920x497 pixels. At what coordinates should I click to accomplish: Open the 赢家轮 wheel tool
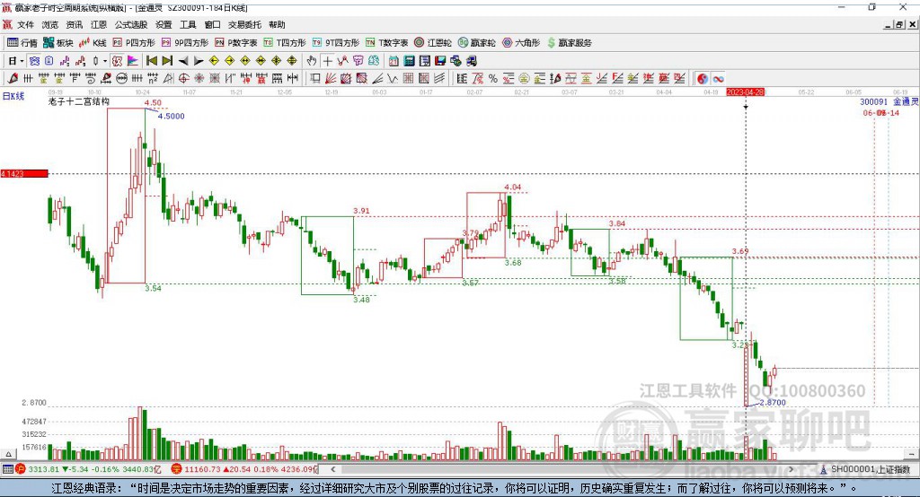476,43
